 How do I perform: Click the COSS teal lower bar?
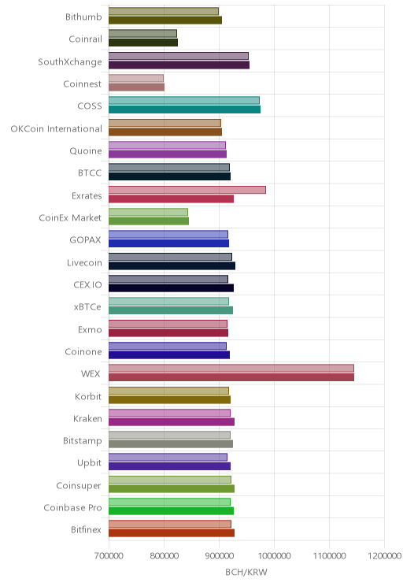(184, 109)
